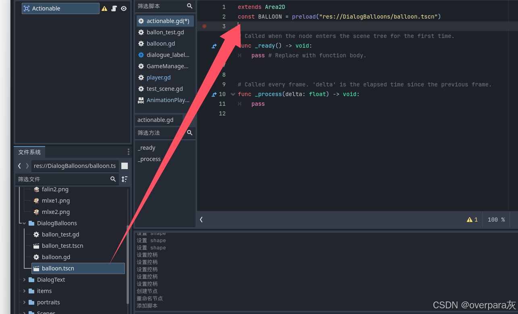Select balloon.gd in file system tree
This screenshot has width=518, height=314.
(x=56, y=257)
